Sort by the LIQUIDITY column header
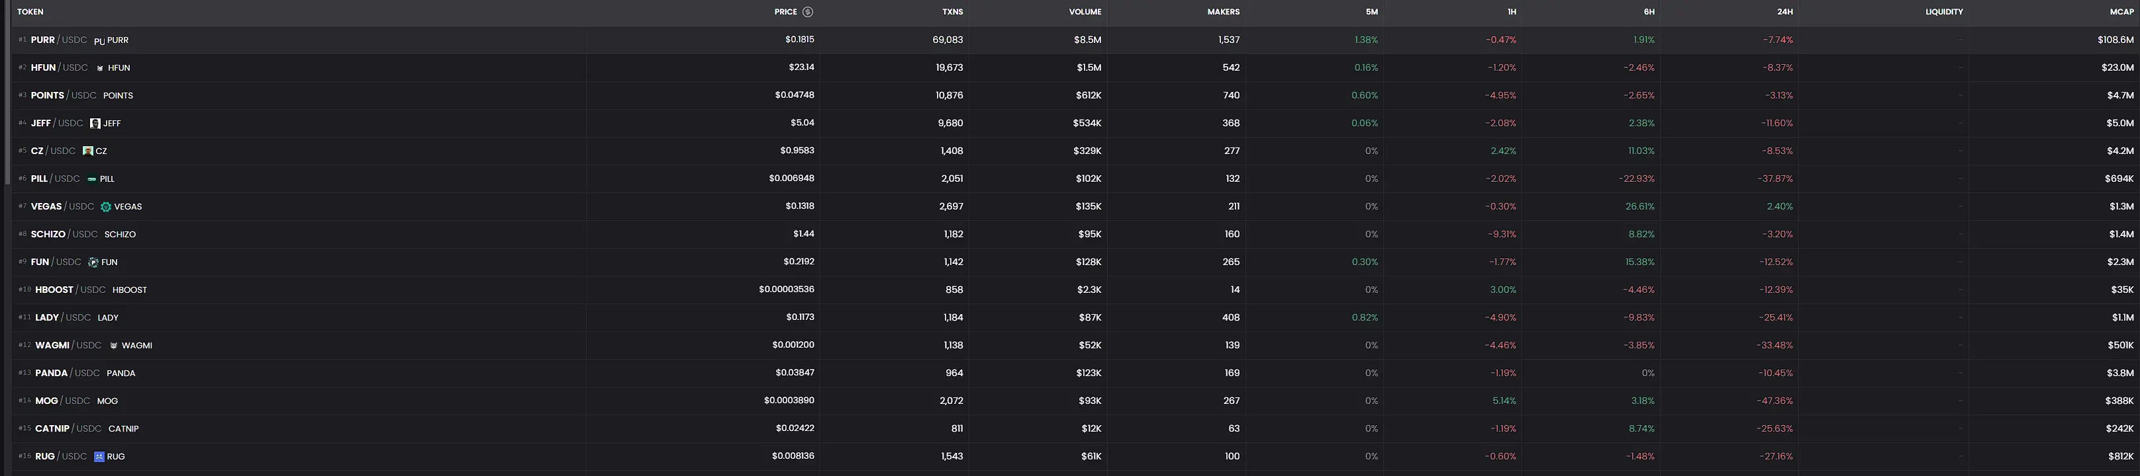The image size is (2140, 476). (x=1943, y=12)
